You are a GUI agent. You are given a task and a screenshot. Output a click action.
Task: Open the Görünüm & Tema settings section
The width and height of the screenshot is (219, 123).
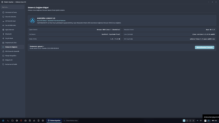[x=12, y=12]
